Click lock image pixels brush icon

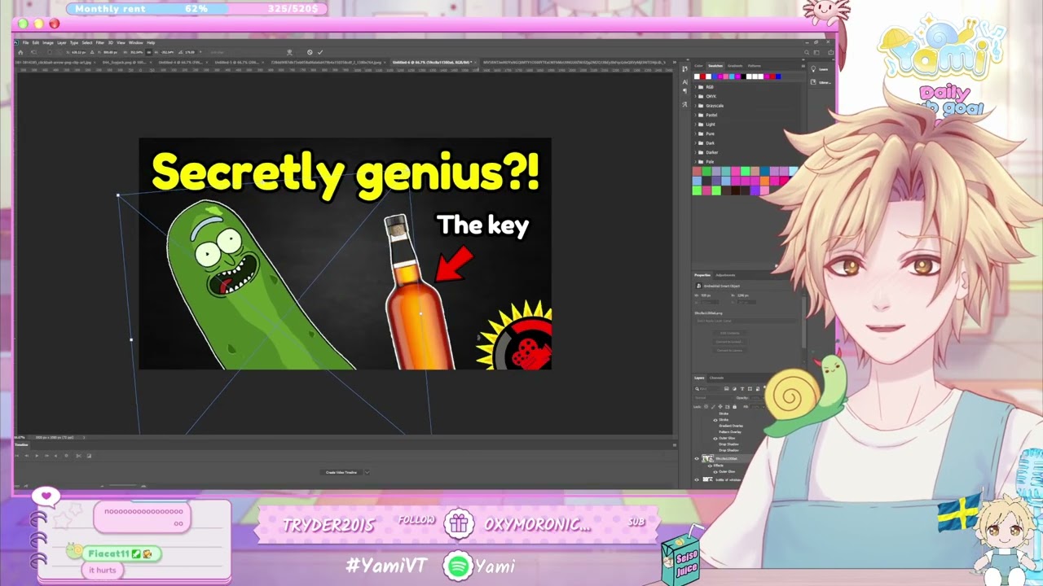click(x=713, y=407)
